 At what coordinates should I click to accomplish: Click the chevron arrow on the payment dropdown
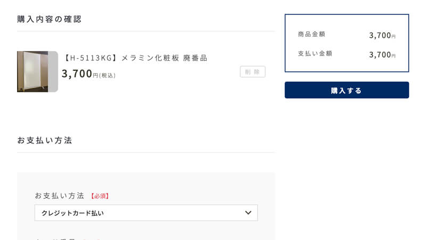coord(248,212)
